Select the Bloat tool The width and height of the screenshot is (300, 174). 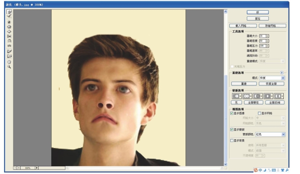(9, 32)
